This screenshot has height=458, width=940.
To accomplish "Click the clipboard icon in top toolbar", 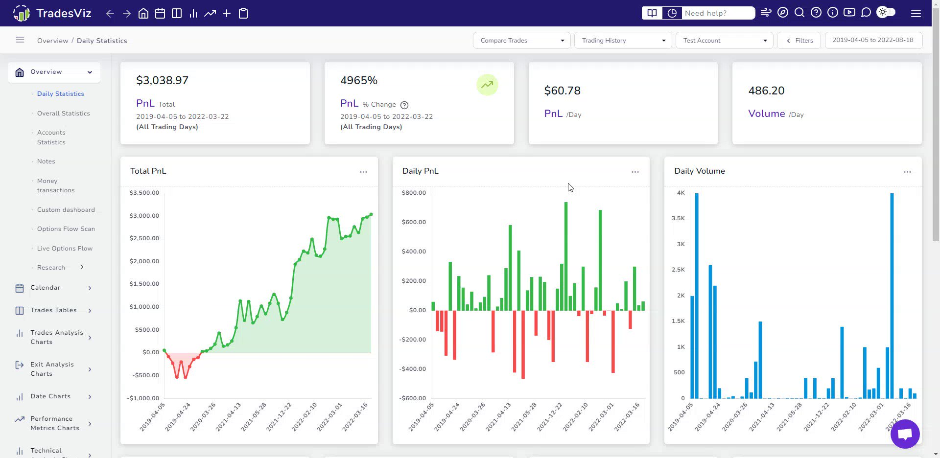I will click(243, 13).
